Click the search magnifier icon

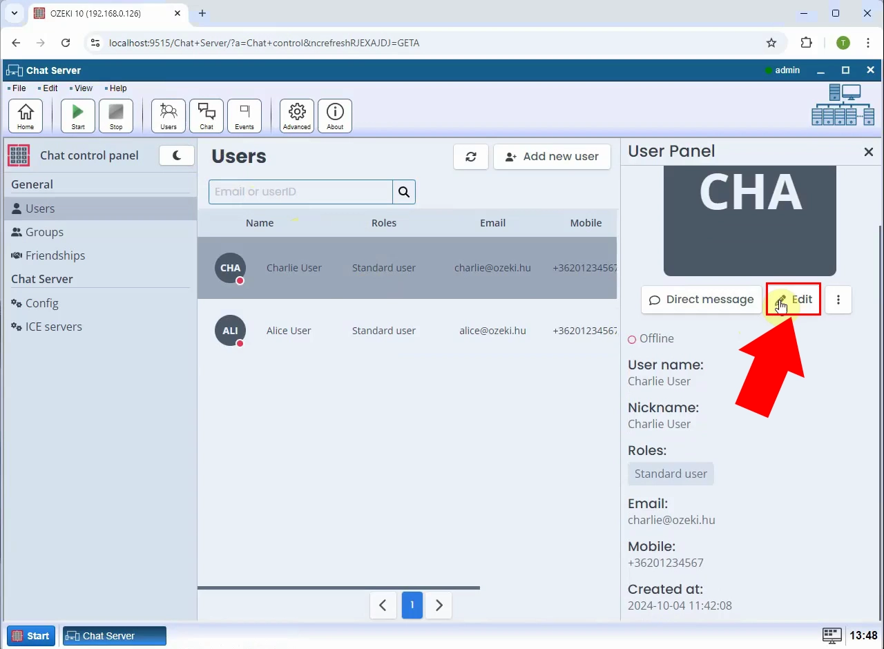pyautogui.click(x=404, y=192)
